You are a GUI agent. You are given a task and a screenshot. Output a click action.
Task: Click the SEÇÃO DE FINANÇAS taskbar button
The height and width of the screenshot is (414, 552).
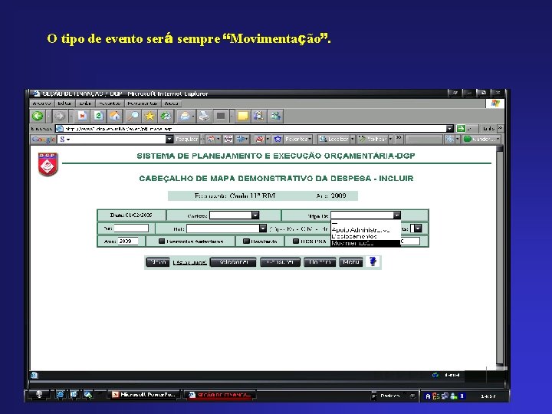tap(220, 395)
